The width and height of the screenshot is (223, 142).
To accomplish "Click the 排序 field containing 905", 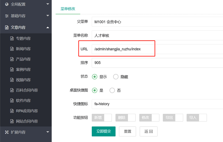I will click(x=157, y=63).
